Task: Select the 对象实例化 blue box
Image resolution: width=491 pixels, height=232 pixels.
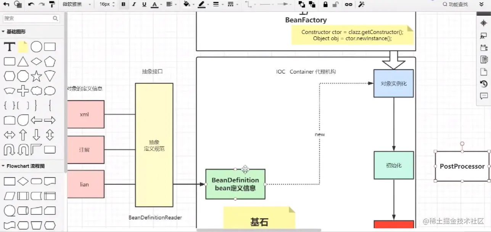Action: tap(394, 83)
